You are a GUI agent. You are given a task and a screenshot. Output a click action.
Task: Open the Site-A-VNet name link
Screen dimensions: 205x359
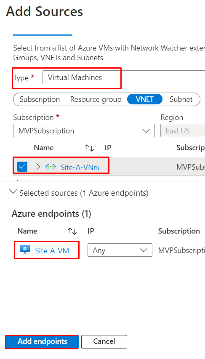pyautogui.click(x=80, y=167)
